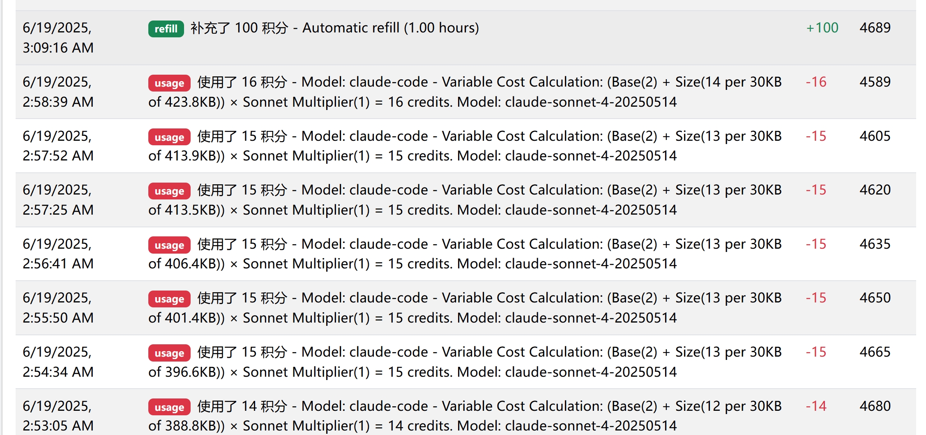Select the +100 refill amount
The width and height of the screenshot is (926, 435).
(822, 27)
